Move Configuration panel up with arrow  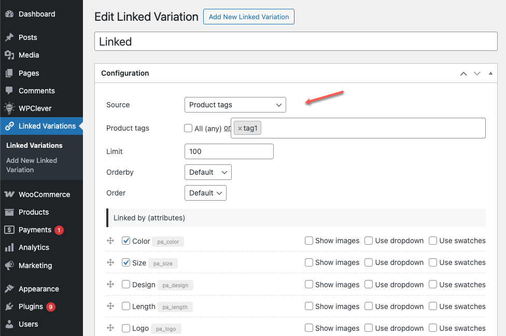tap(463, 74)
